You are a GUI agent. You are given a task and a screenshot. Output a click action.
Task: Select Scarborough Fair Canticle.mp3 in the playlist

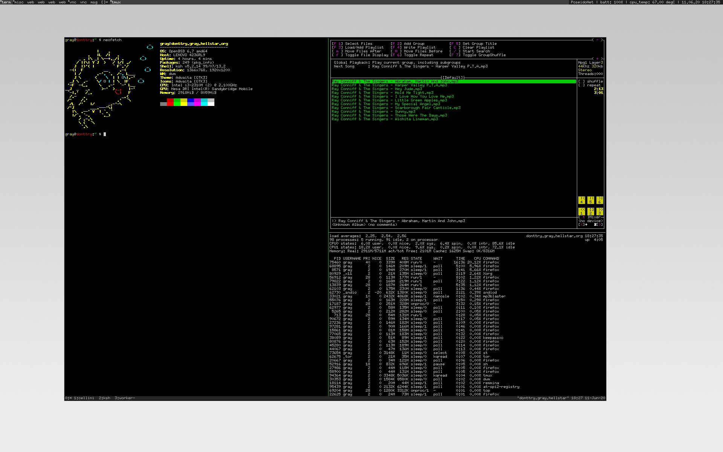(396, 108)
